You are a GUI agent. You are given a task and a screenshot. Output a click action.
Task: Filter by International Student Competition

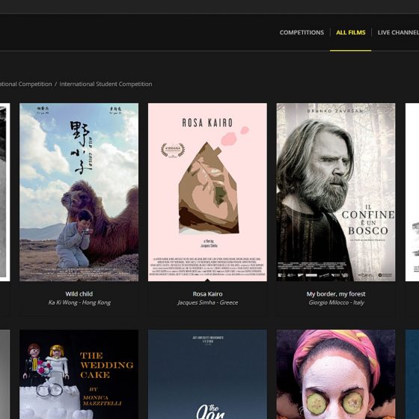[x=105, y=84]
